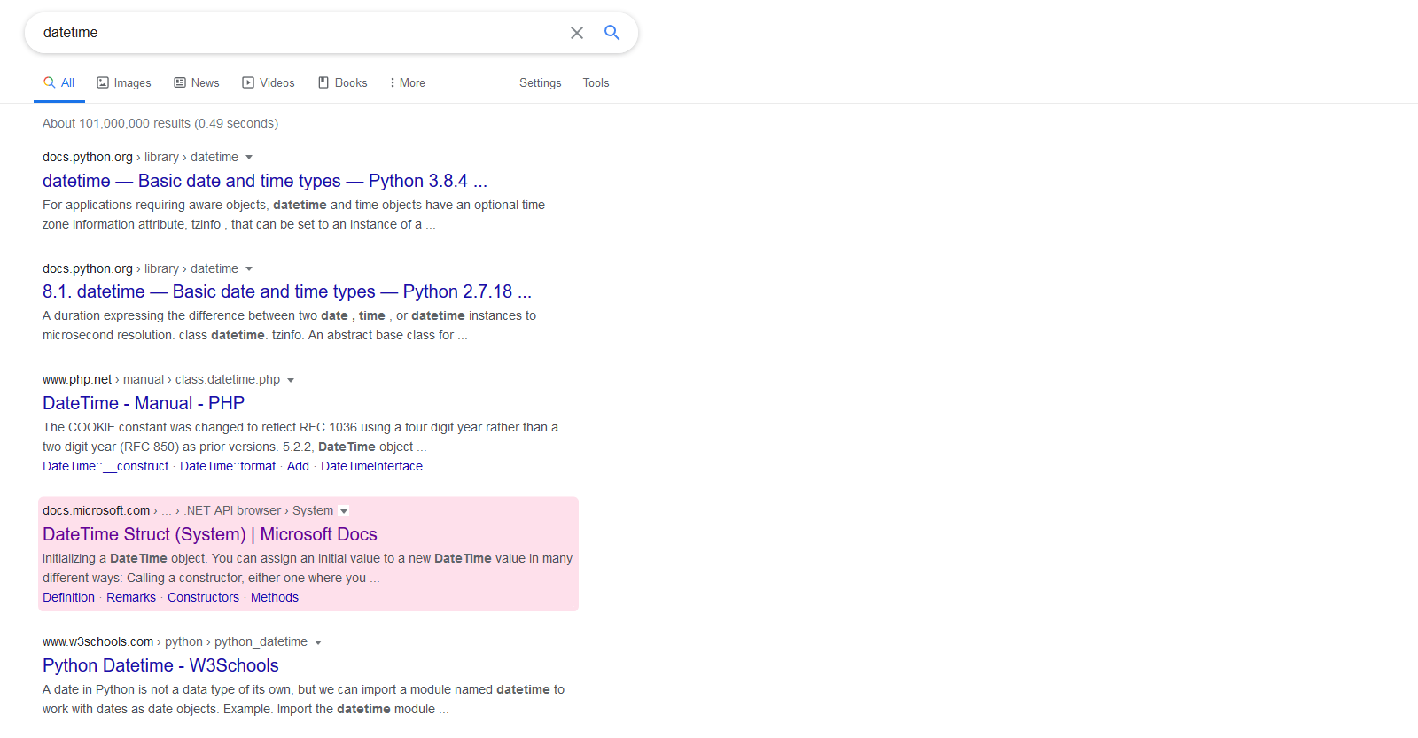Follow the Definition sitelink
This screenshot has width=1418, height=738.
[68, 597]
